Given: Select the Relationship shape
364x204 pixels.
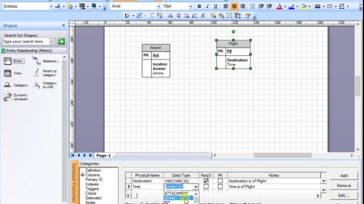Looking at the screenshot, I should [46, 61].
